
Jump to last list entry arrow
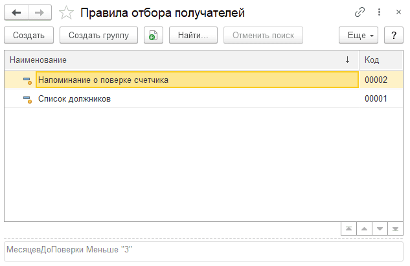[x=395, y=229]
